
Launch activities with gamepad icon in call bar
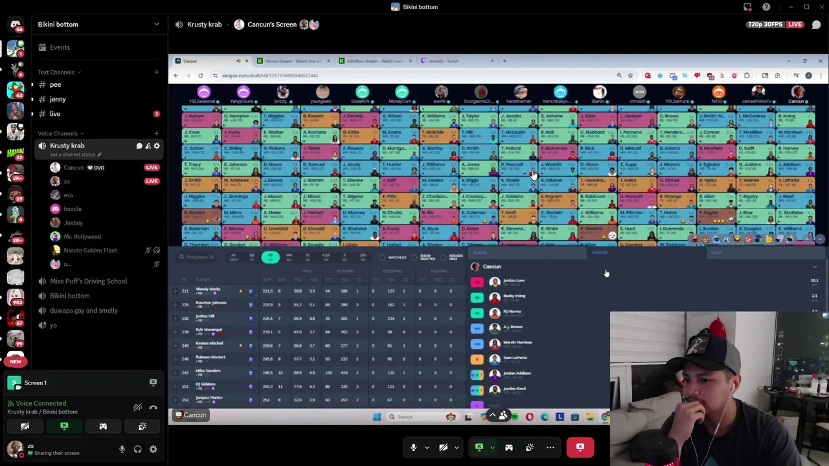[x=509, y=447]
